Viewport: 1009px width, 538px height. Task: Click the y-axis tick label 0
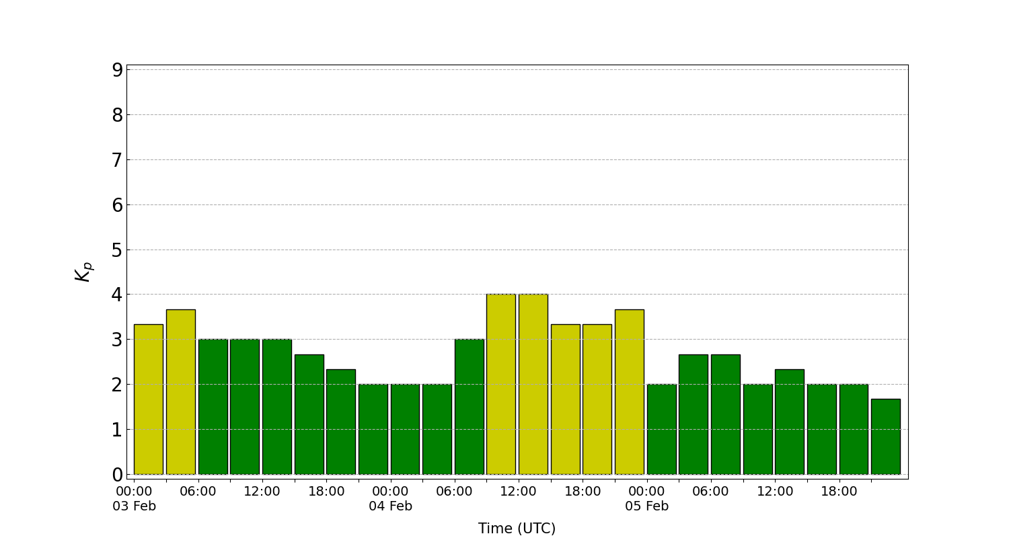point(117,475)
